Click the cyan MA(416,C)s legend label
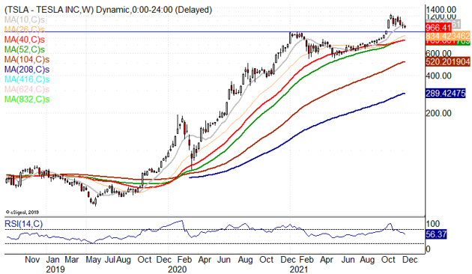This screenshot has width=472, height=274. pyautogui.click(x=27, y=79)
